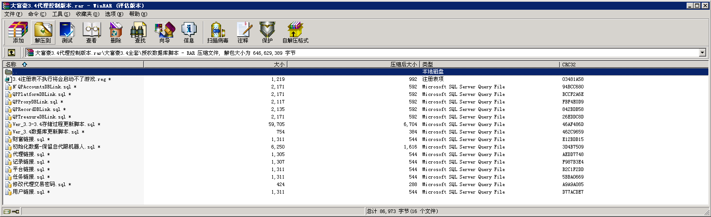Image resolution: width=711 pixels, height=217 pixels.
Task: Show archive 信息 (Info) icon
Action: tap(189, 33)
